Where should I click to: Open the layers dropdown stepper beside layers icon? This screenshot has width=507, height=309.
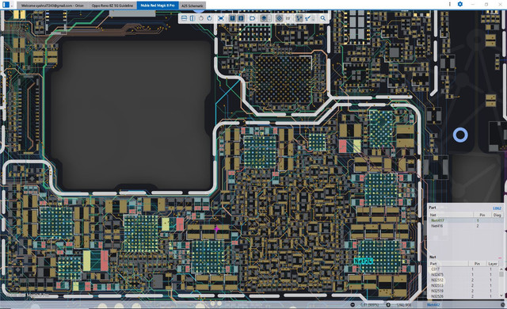(269, 18)
